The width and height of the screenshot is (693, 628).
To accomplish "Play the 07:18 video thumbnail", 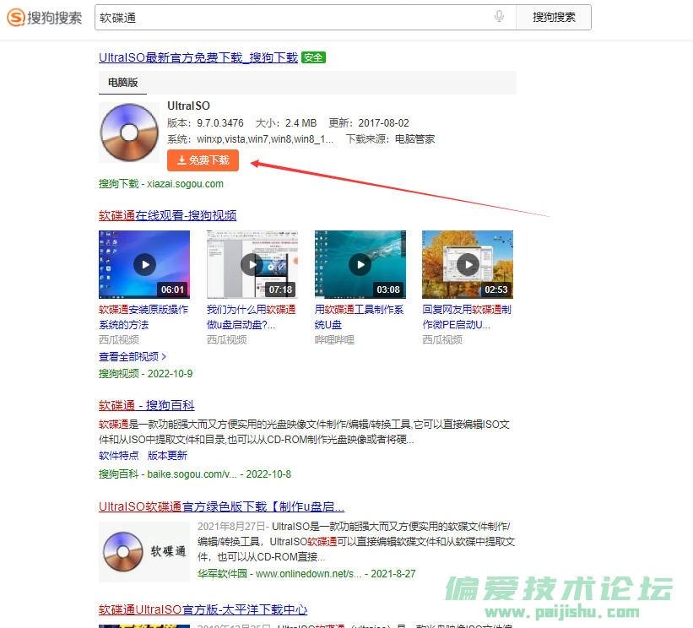I will pyautogui.click(x=252, y=264).
